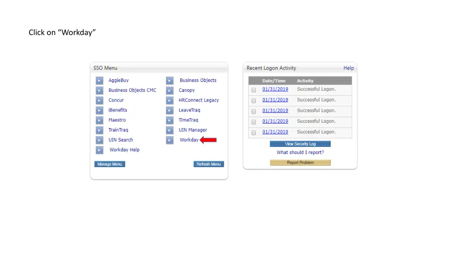Open Business Objects CMC link

point(132,90)
